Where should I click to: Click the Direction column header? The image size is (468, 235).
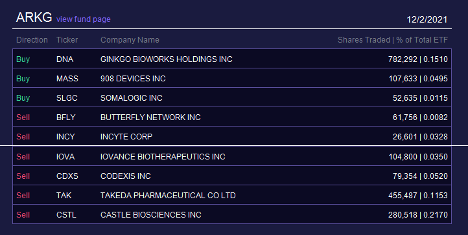(x=32, y=40)
